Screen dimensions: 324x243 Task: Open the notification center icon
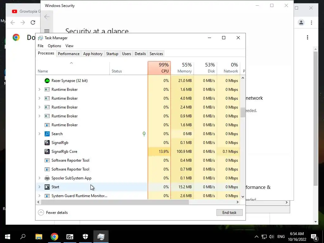314,237
